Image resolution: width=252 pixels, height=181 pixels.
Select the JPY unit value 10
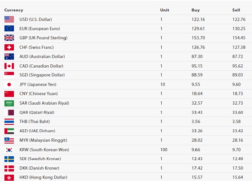click(163, 84)
